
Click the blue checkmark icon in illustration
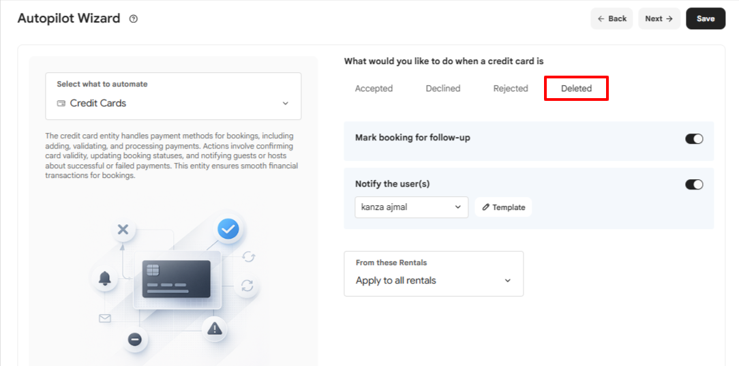(228, 230)
